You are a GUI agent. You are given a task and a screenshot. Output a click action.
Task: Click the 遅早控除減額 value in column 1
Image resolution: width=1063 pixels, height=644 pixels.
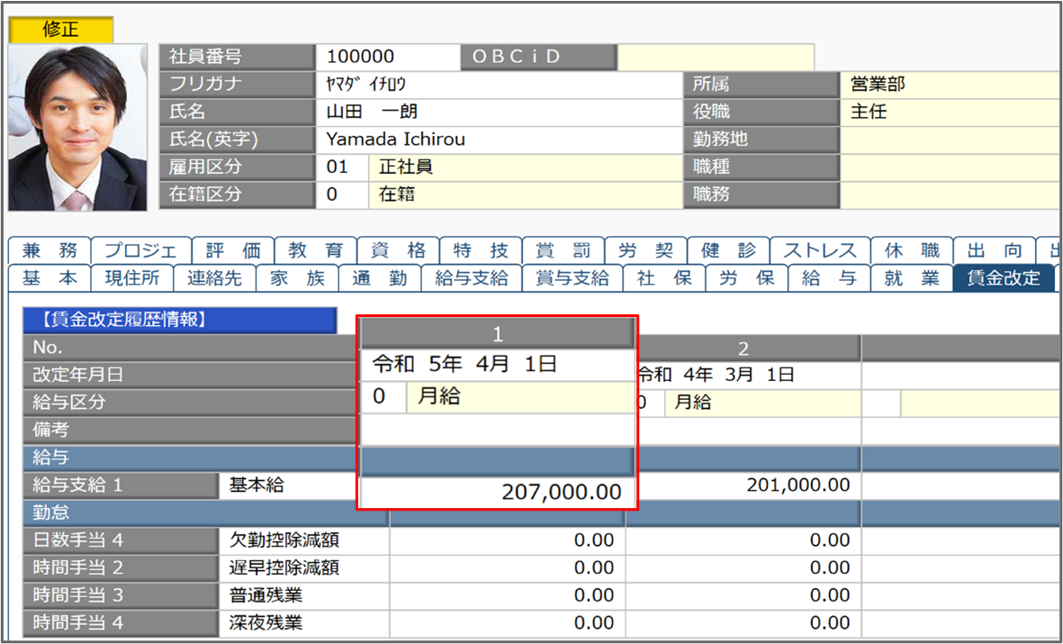(507, 568)
